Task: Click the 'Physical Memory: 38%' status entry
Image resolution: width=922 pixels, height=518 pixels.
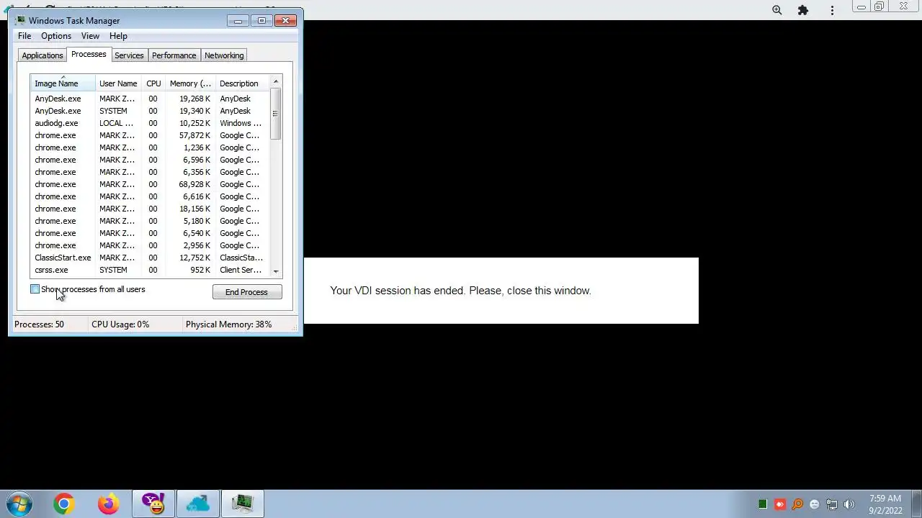Action: tap(228, 324)
